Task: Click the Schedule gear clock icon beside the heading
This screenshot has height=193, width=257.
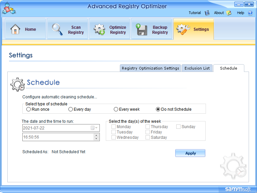Action: coord(18,84)
